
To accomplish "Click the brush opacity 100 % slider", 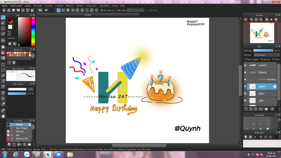I will click(17, 94).
